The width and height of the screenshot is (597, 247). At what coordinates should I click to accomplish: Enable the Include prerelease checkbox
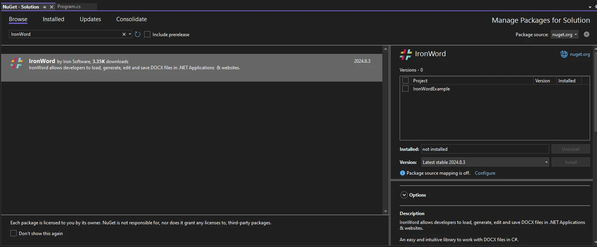(x=147, y=34)
